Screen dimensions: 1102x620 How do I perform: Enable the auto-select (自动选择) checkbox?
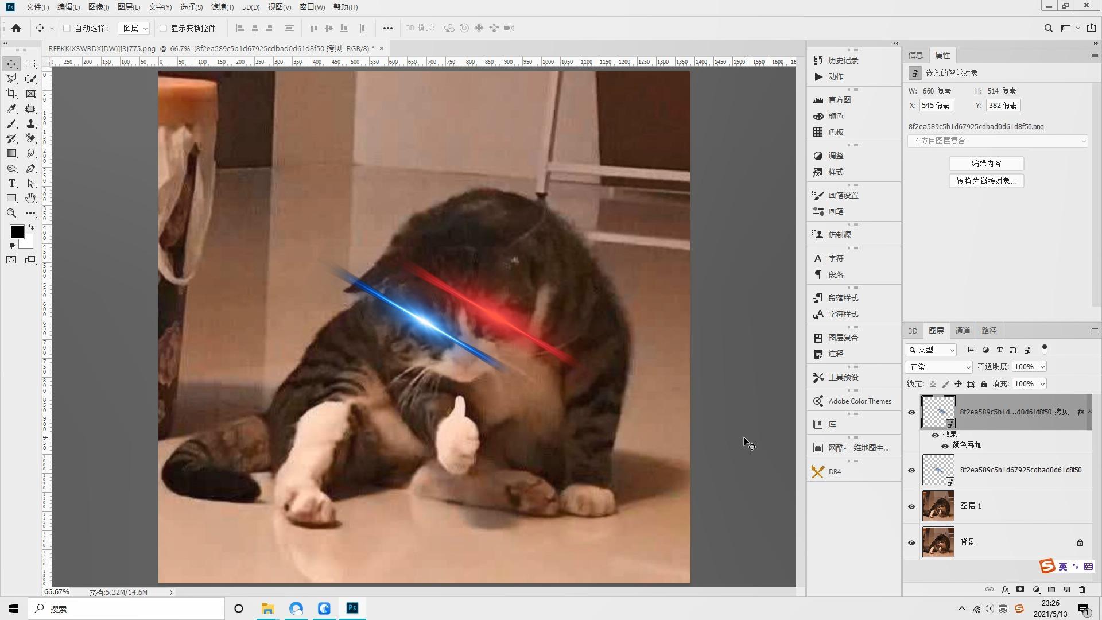point(67,28)
